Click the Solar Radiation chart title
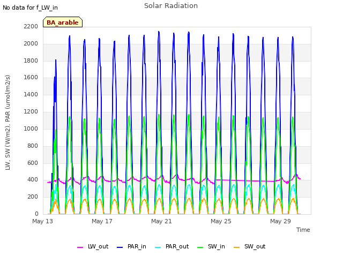Image resolution: width=343 pixels, height=257 pixels. tap(171, 6)
